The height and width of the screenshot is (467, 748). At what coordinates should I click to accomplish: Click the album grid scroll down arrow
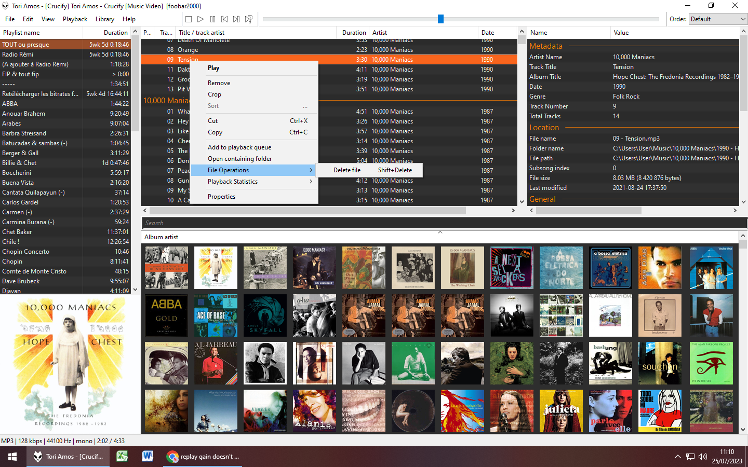[743, 430]
